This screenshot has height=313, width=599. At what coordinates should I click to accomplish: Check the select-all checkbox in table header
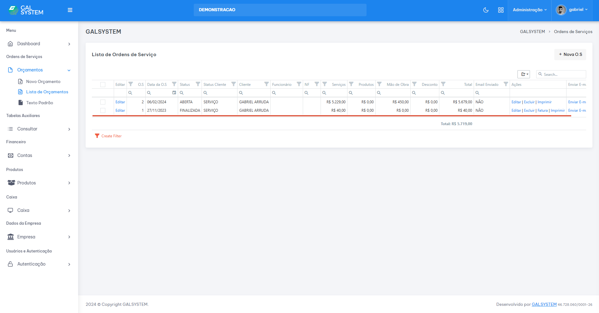tap(103, 85)
